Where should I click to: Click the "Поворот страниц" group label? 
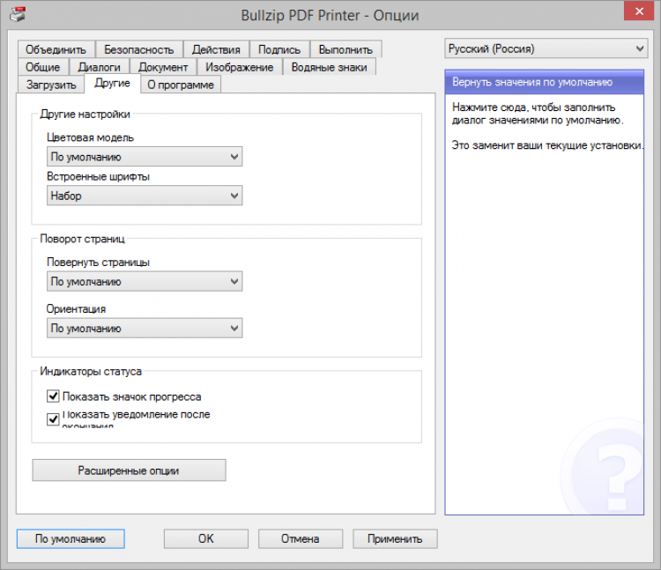point(83,239)
